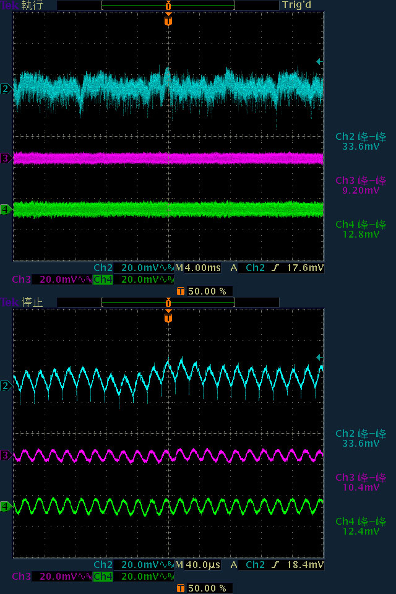Click the Ch4 12.8mV peak-to-peak measurement
Image resolution: width=396 pixels, height=594 pixels.
pyautogui.click(x=361, y=229)
